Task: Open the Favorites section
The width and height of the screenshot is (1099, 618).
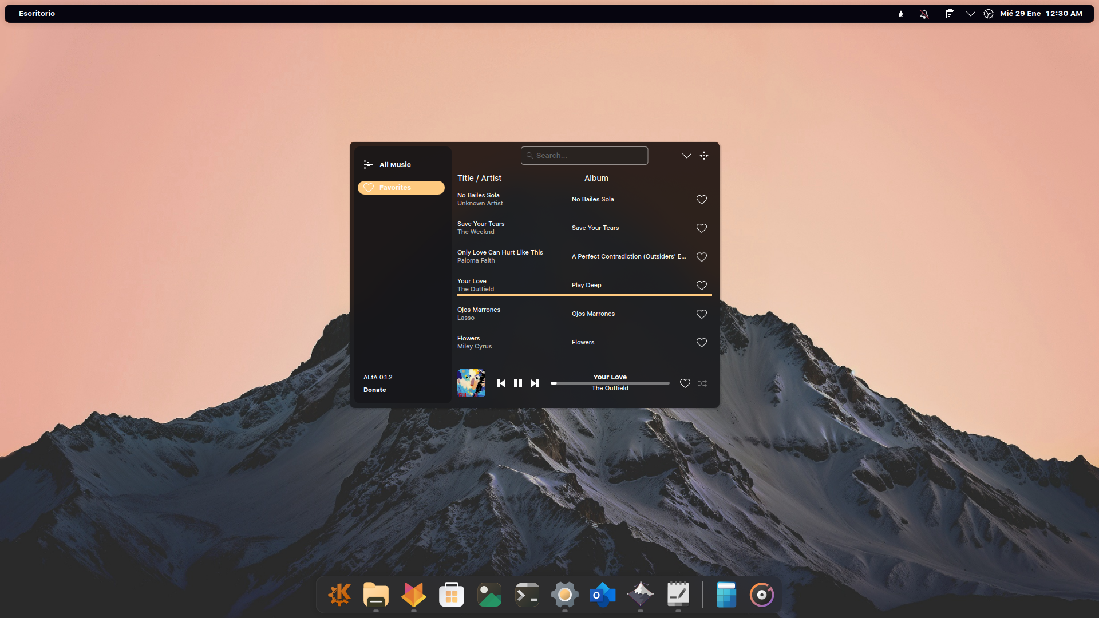Action: 401,188
